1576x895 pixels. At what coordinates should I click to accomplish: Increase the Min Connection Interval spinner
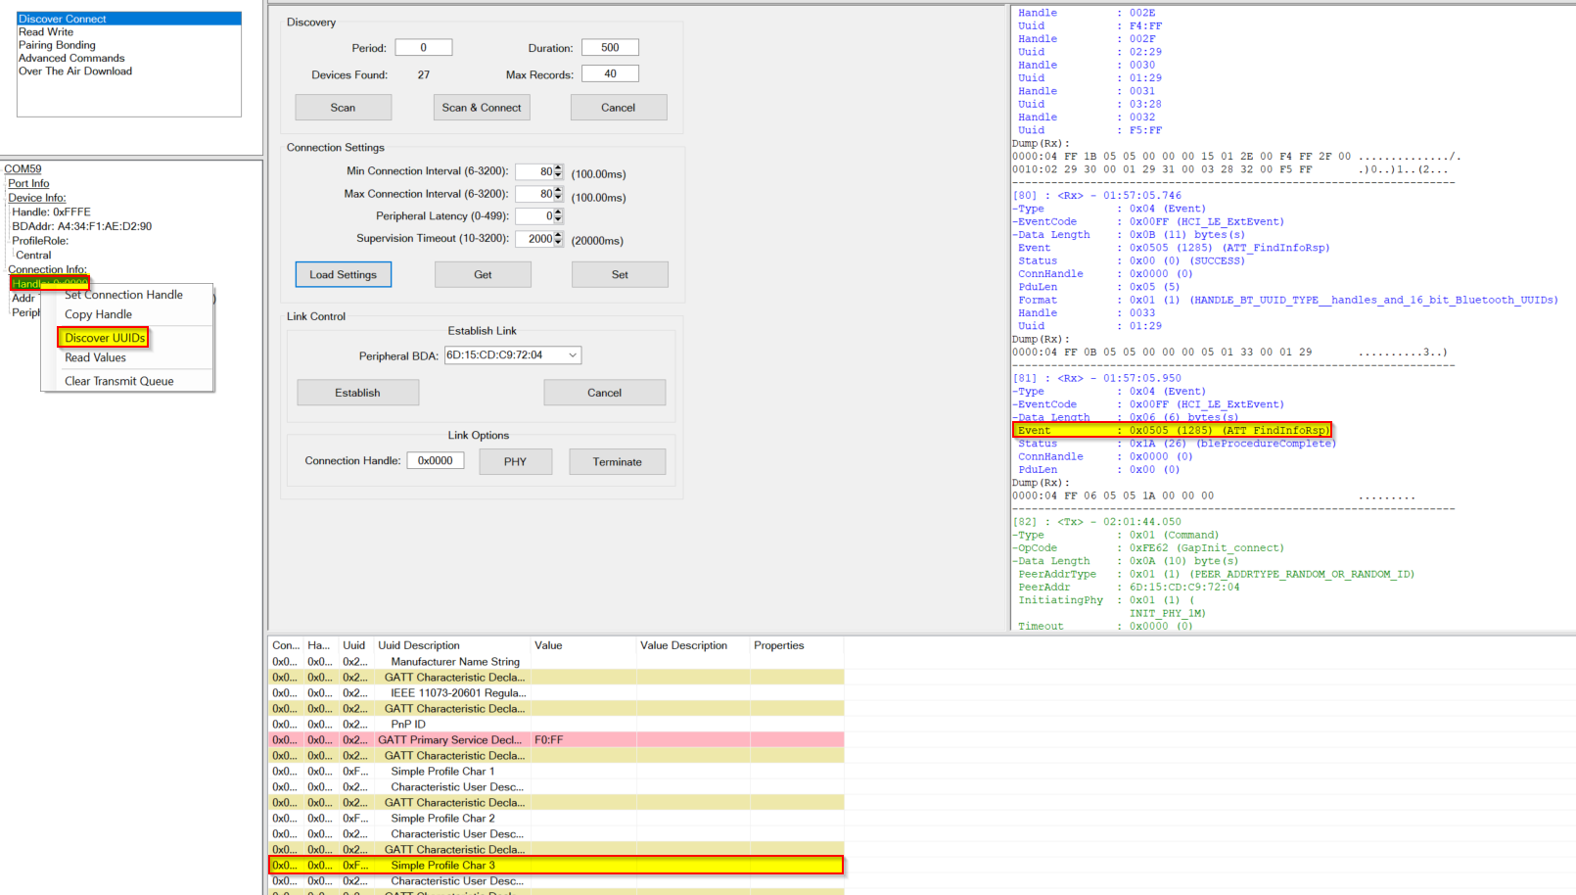tap(558, 167)
